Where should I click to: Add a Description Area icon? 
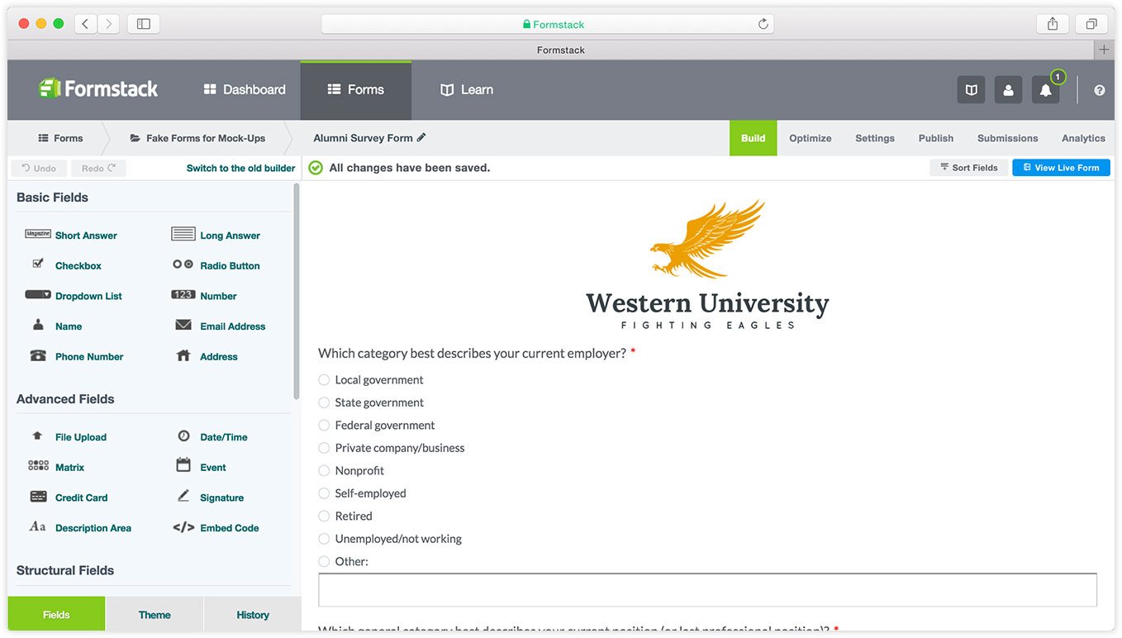(x=38, y=526)
